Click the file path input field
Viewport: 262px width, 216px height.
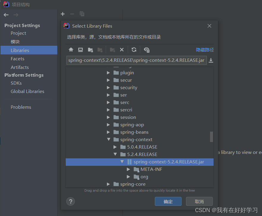click(x=137, y=60)
